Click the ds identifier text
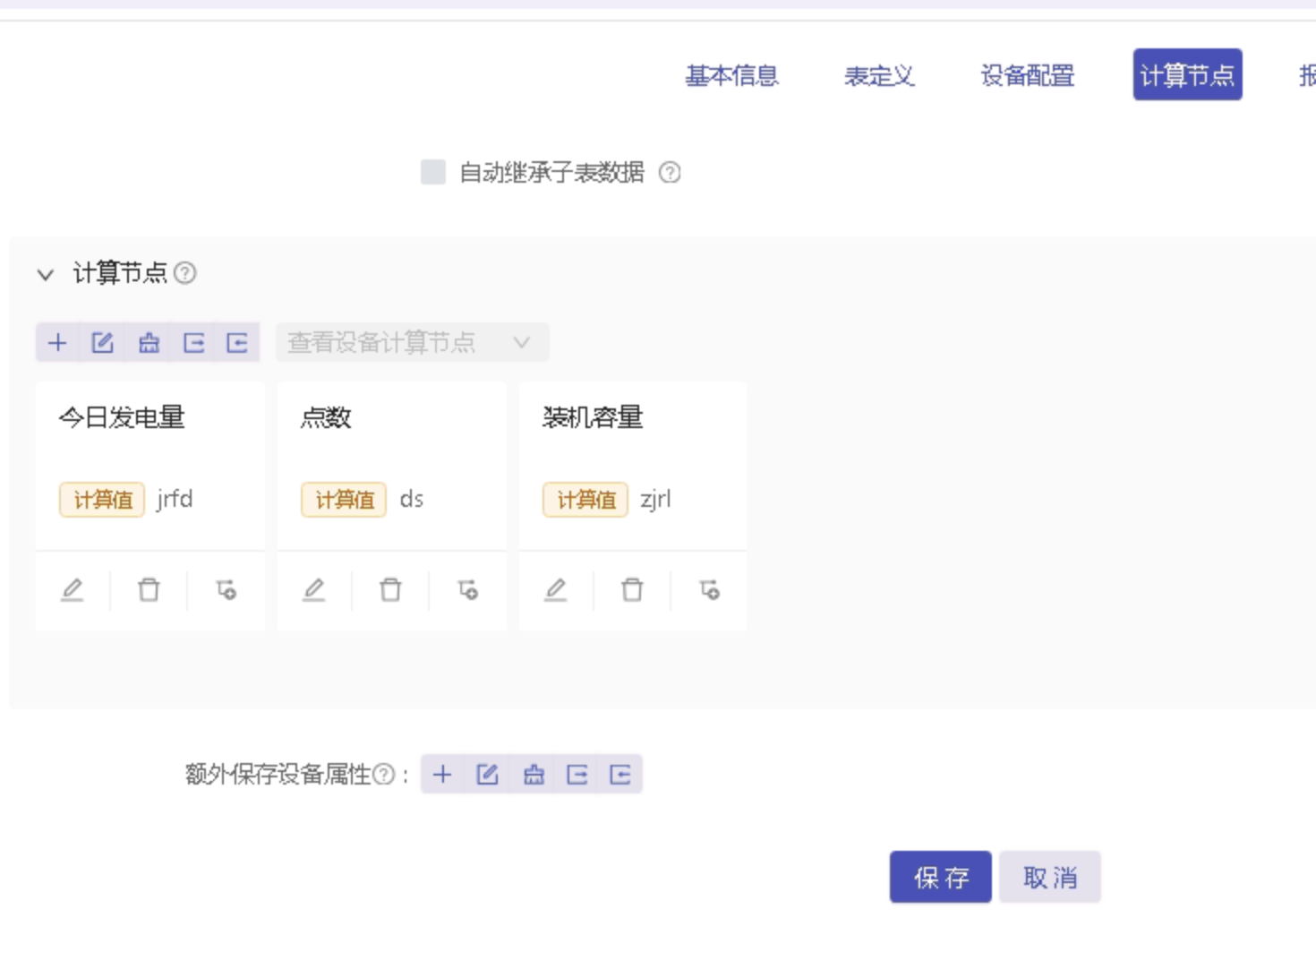The height and width of the screenshot is (969, 1316). [x=412, y=500]
